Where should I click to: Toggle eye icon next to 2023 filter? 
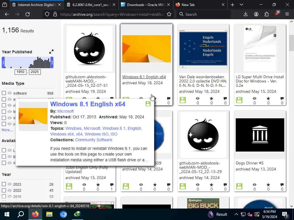pyautogui.click(x=10, y=184)
